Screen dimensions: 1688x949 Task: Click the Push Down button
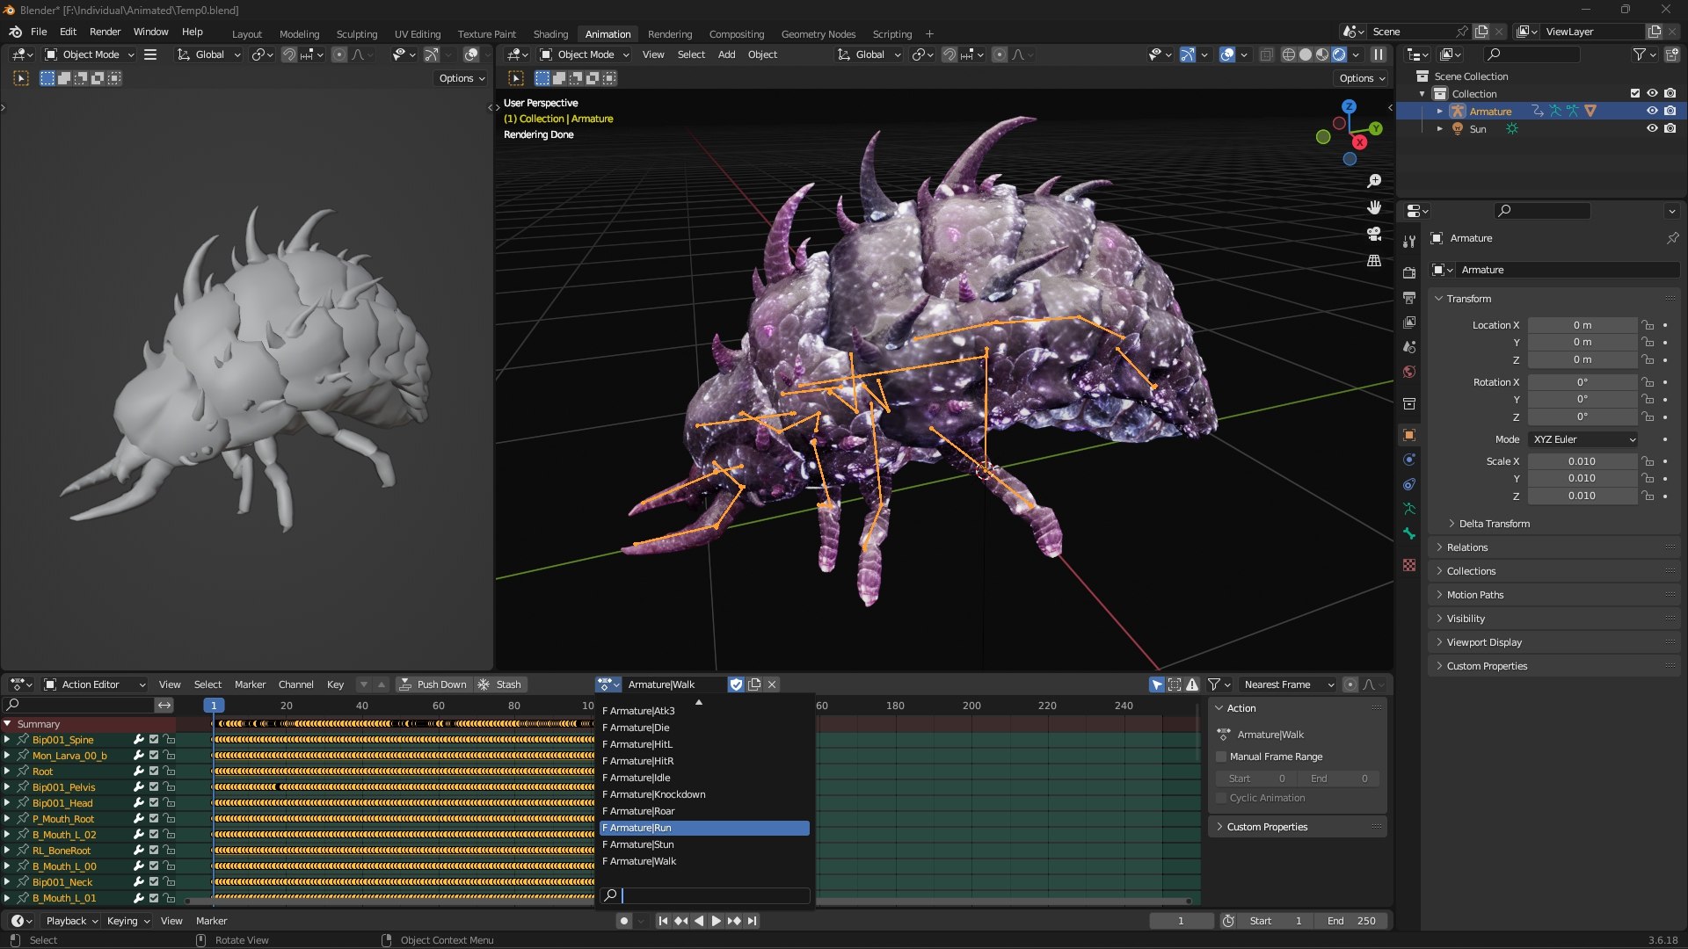click(x=433, y=685)
